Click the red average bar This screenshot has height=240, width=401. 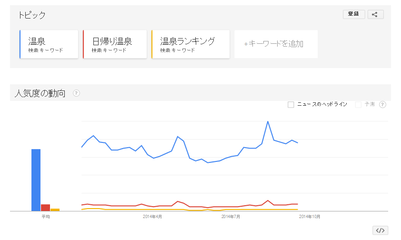(45, 208)
